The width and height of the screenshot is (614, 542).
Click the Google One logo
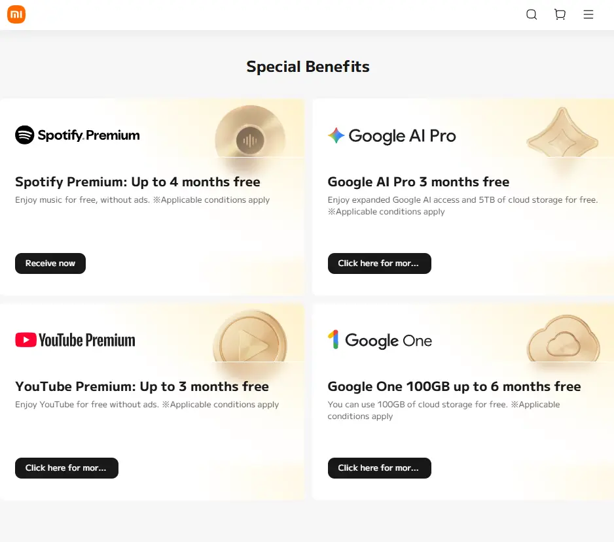[x=380, y=340]
